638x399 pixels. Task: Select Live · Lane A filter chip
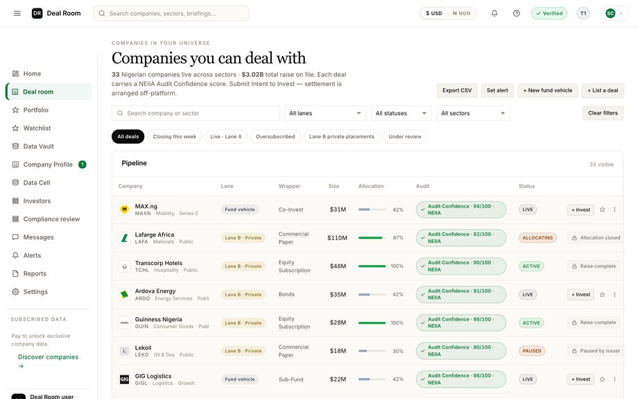click(226, 137)
